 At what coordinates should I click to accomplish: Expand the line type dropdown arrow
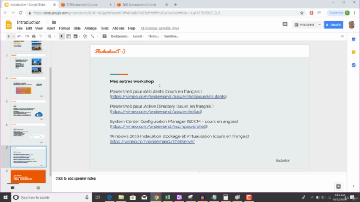97,36
